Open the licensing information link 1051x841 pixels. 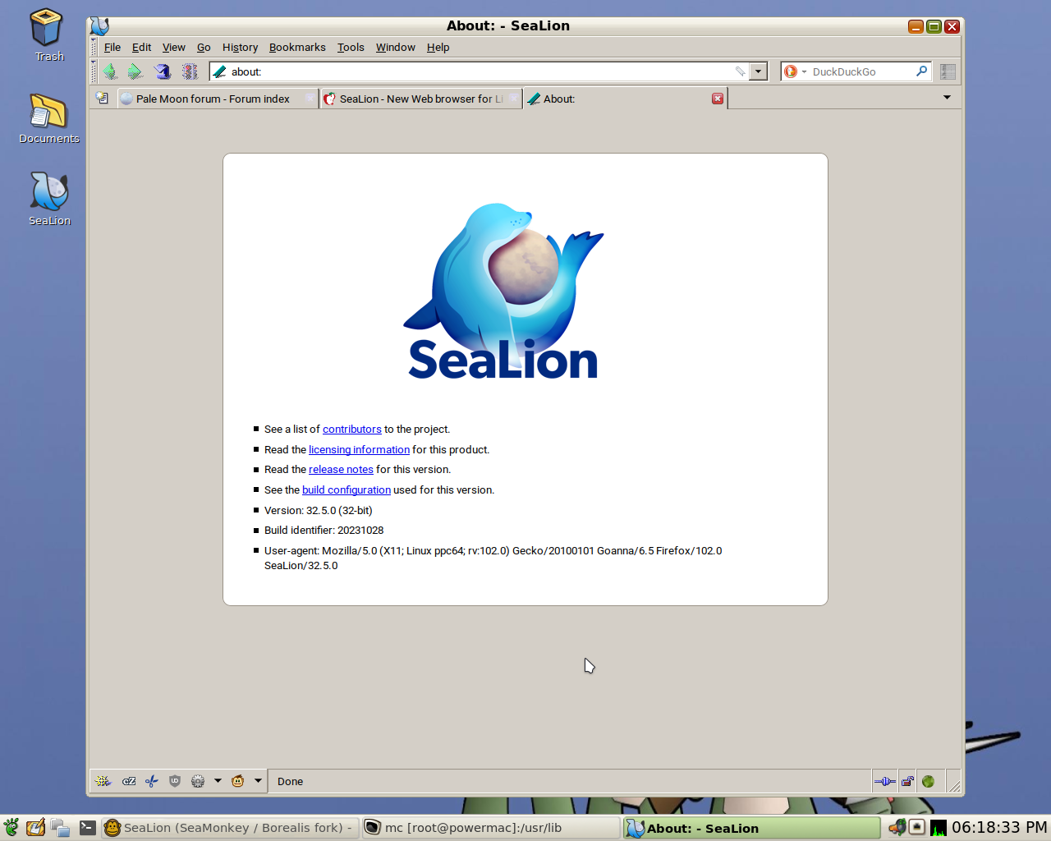pyautogui.click(x=359, y=450)
